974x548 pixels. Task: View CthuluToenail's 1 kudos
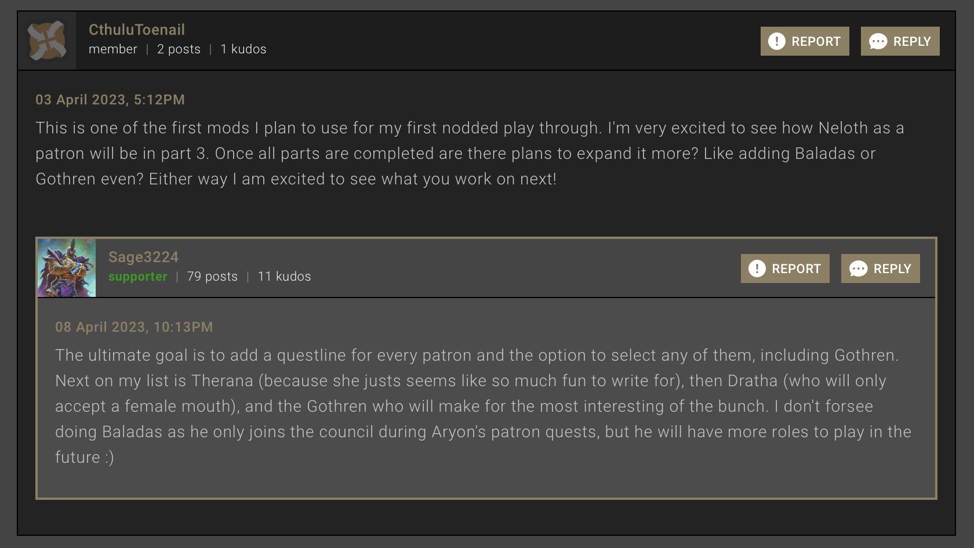coord(243,49)
